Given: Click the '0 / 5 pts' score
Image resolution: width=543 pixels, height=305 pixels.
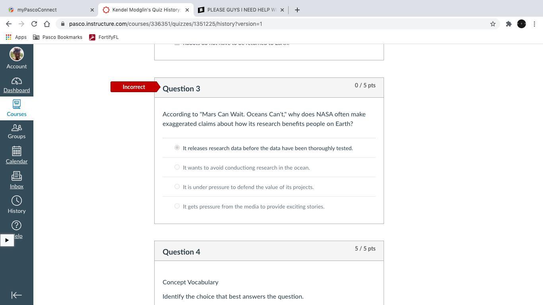Looking at the screenshot, I should click(365, 85).
